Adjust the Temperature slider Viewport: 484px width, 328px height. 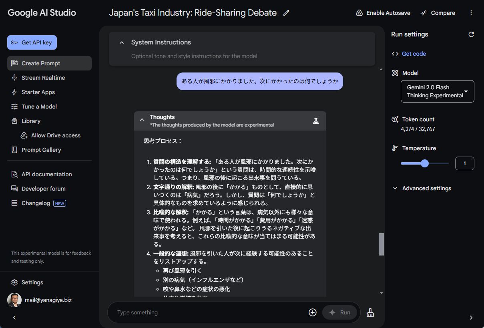coord(424,163)
